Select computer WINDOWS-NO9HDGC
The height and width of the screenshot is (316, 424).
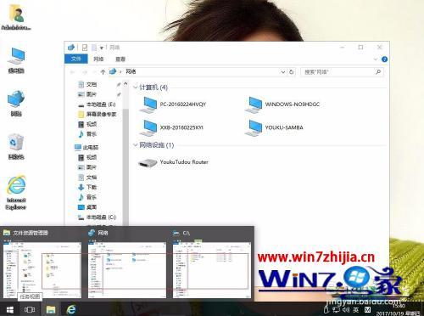pos(282,104)
